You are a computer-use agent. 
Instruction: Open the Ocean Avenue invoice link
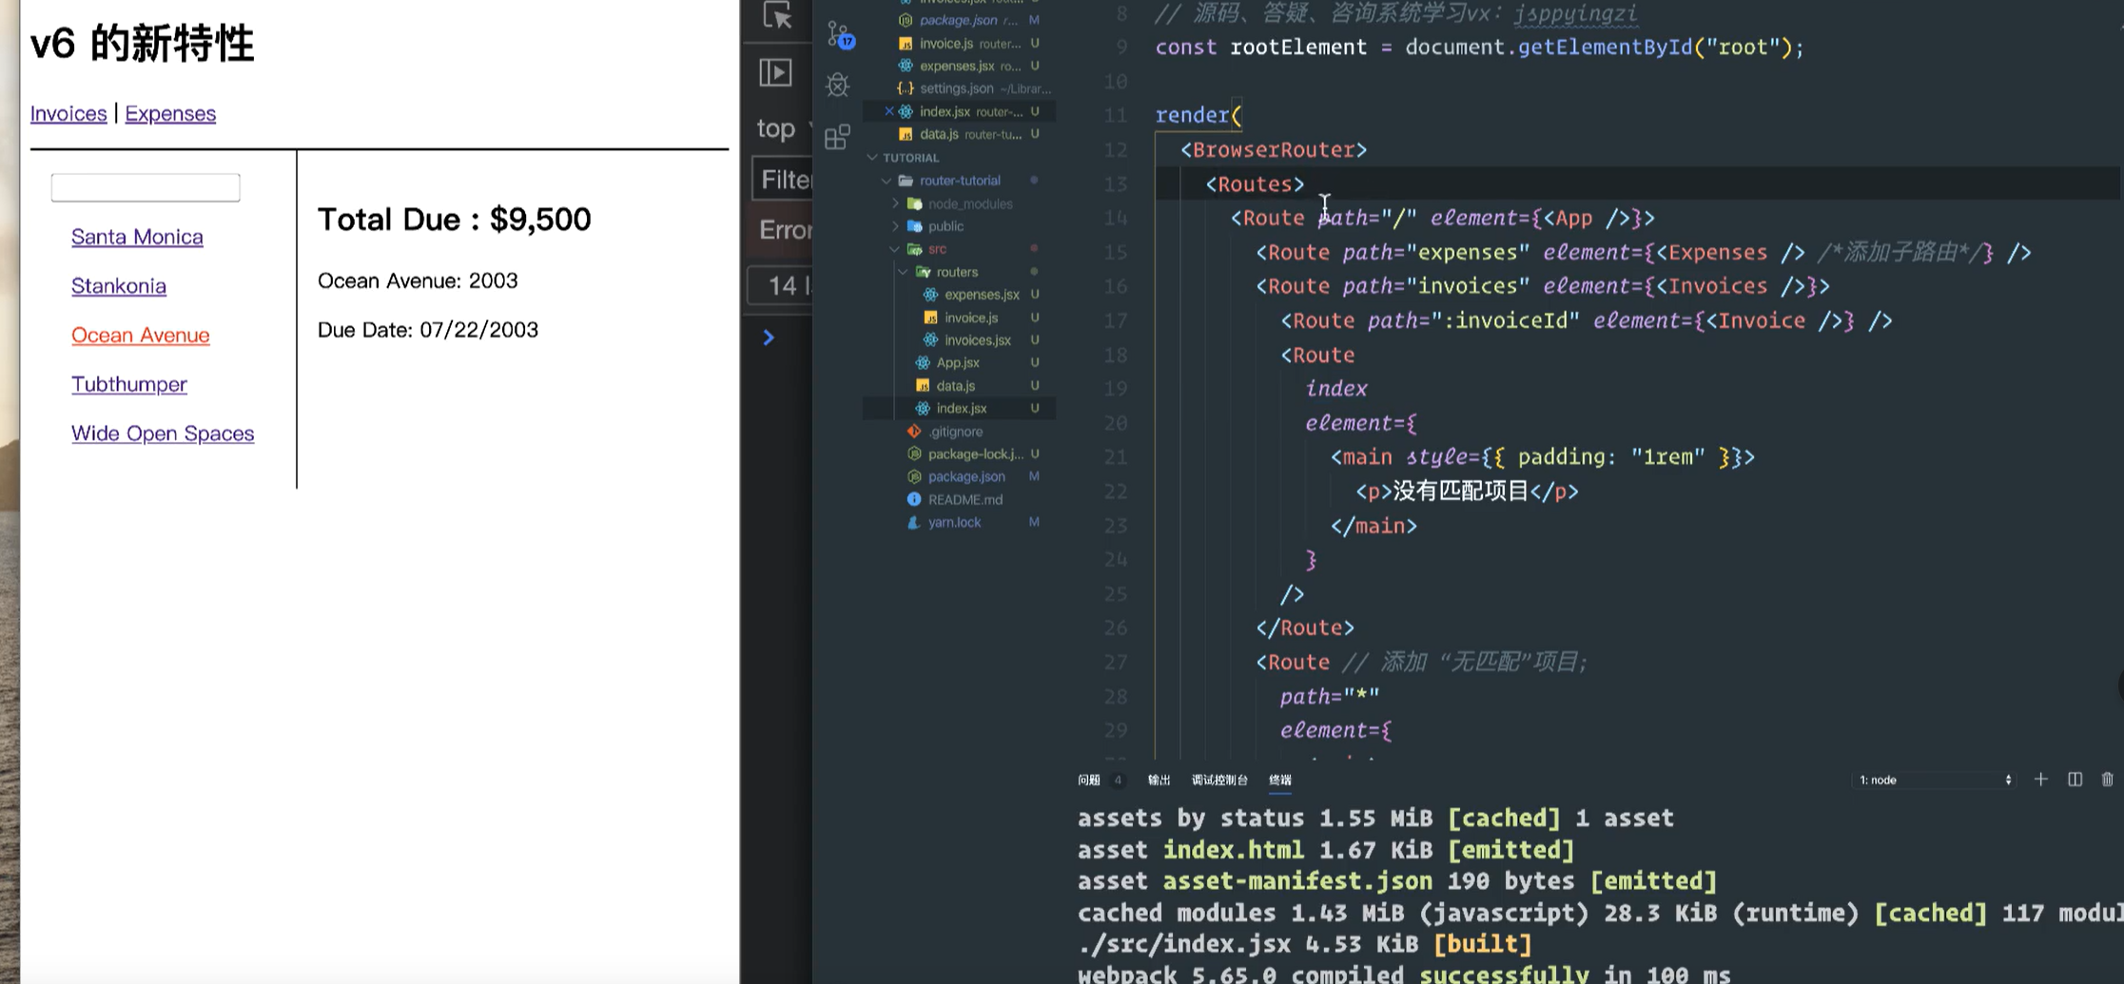pos(141,336)
